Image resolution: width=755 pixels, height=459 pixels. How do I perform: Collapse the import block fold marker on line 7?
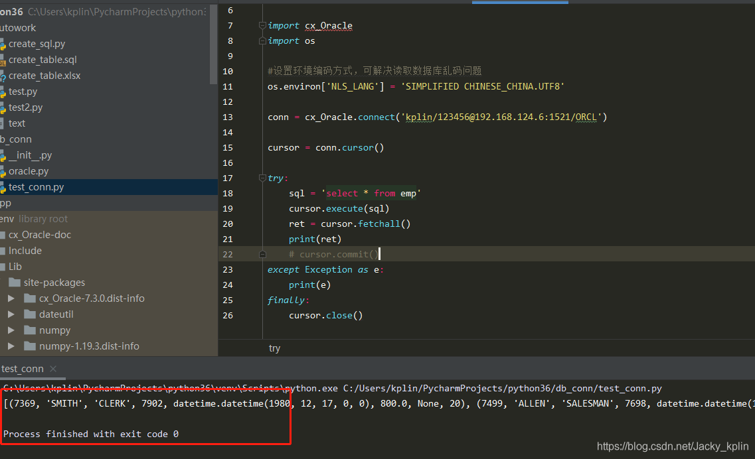[x=262, y=26]
